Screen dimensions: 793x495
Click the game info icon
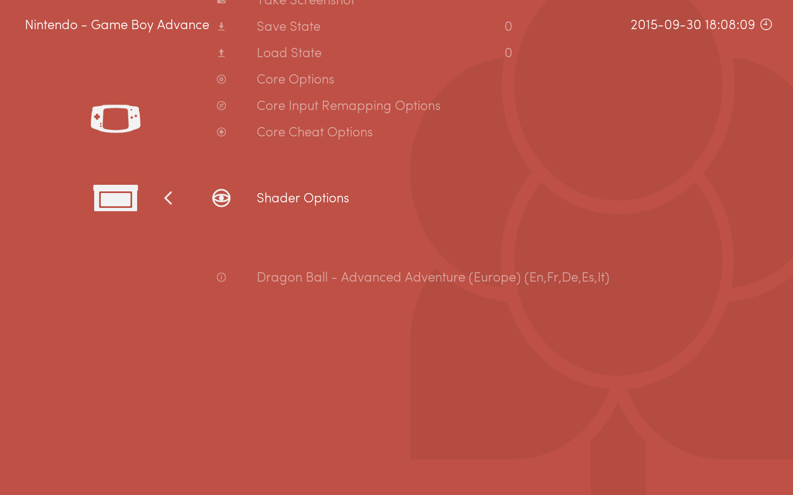221,277
